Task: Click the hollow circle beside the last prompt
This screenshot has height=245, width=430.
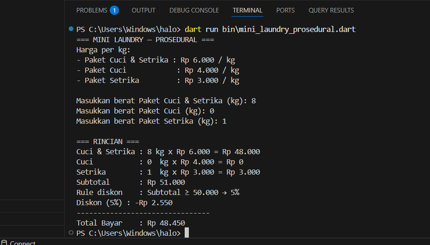Action: 71,233
